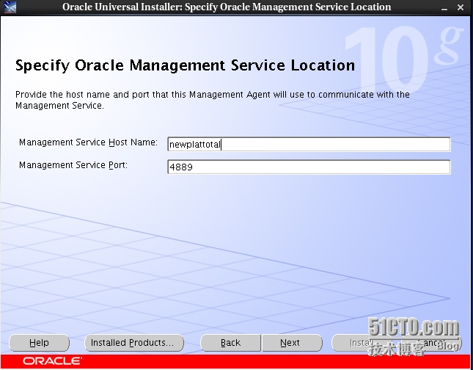Click the Management Service Host Name field
Image resolution: width=473 pixels, height=370 pixels.
click(309, 144)
